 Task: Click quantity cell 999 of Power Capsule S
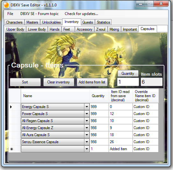pyautogui.click(x=99, y=114)
